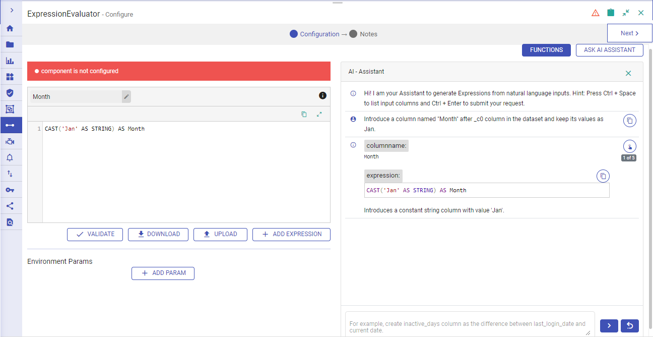Close the AI - Assistant panel
Screen dimensions: 653x337
[x=628, y=73]
